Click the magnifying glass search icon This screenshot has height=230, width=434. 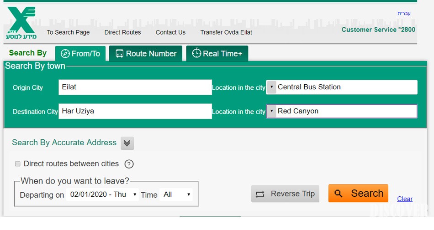point(339,194)
